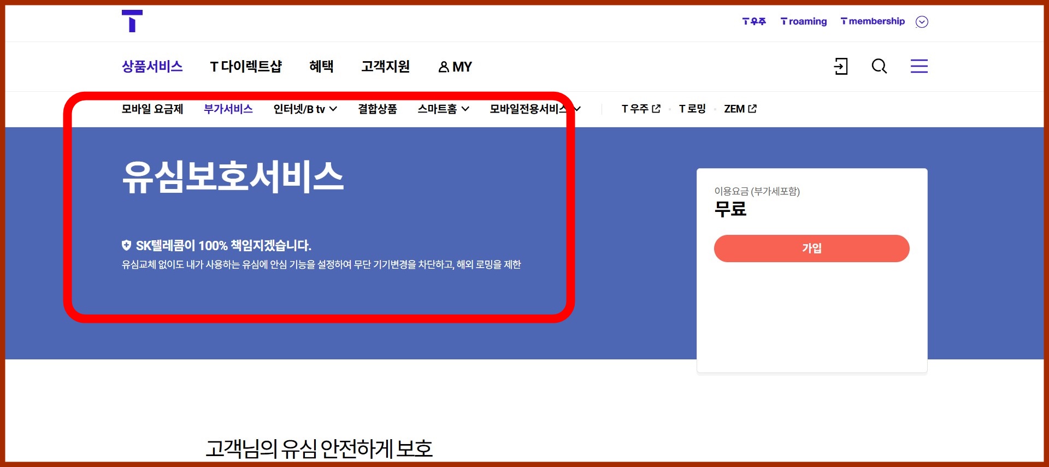1049x467 pixels.
Task: Click the SK텔레콤이 100% 책임지겠습니다 text
Action: (x=223, y=245)
